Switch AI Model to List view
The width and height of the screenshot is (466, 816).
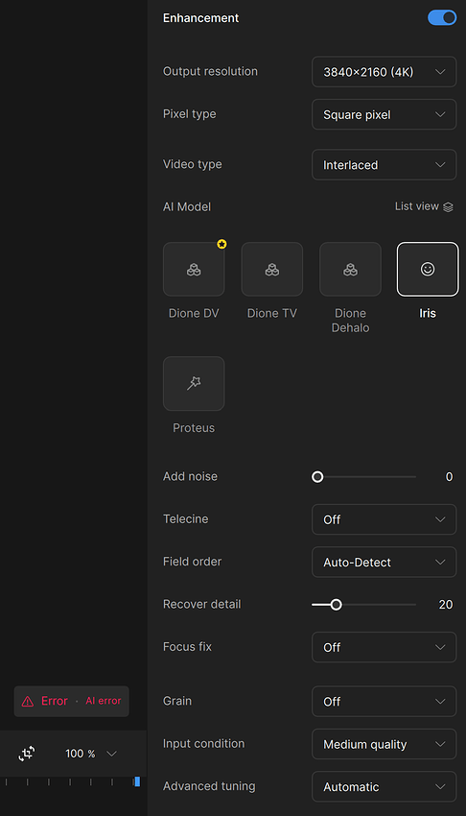424,206
